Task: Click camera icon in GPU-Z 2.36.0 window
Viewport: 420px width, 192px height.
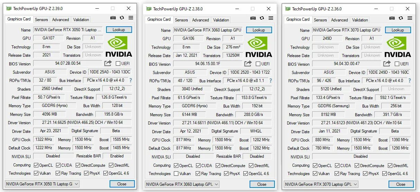Action: point(392,18)
